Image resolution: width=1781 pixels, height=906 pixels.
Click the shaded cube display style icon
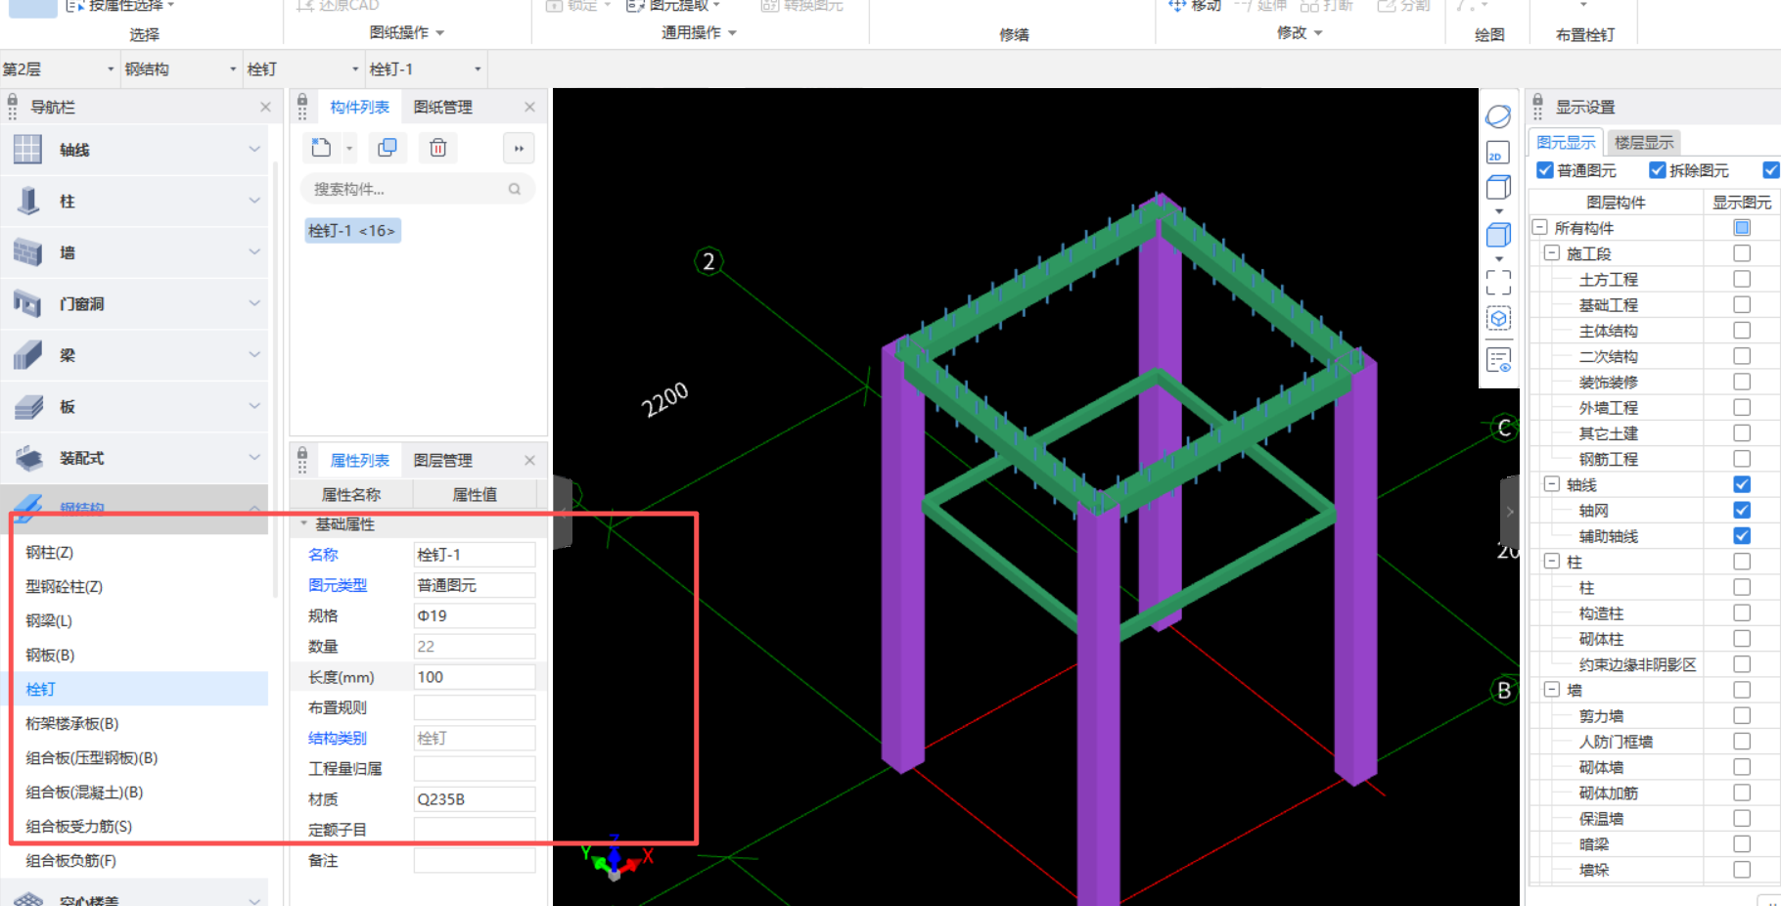coord(1498,235)
